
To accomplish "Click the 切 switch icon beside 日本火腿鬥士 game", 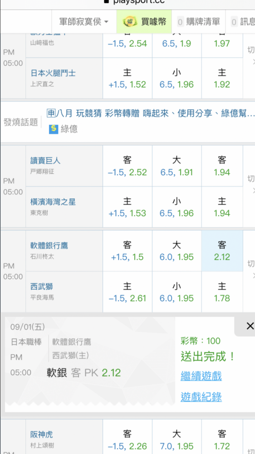I will pos(250,50).
